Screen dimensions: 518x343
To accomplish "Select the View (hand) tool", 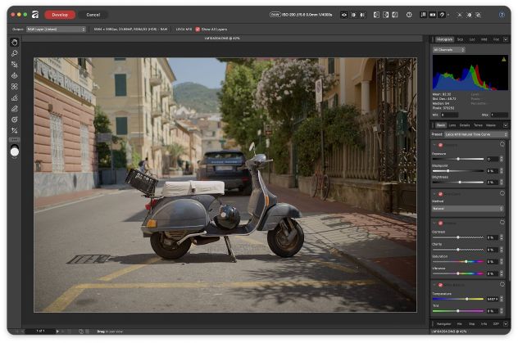I will (14, 43).
